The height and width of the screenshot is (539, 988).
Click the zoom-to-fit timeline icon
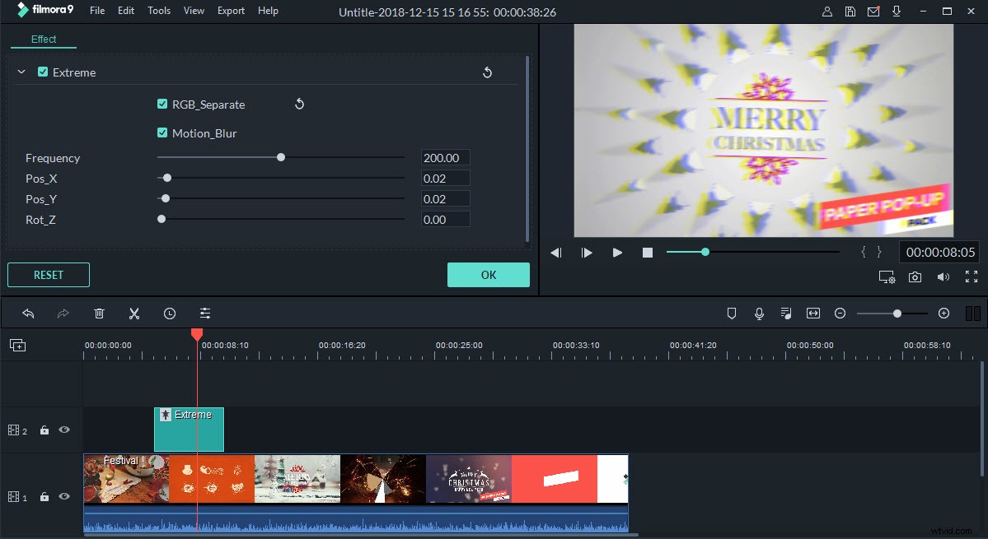pyautogui.click(x=812, y=313)
